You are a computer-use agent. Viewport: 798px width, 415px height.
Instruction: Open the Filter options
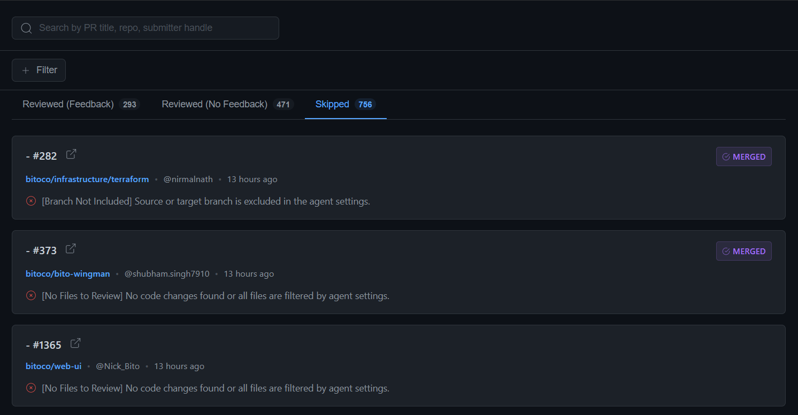[39, 70]
